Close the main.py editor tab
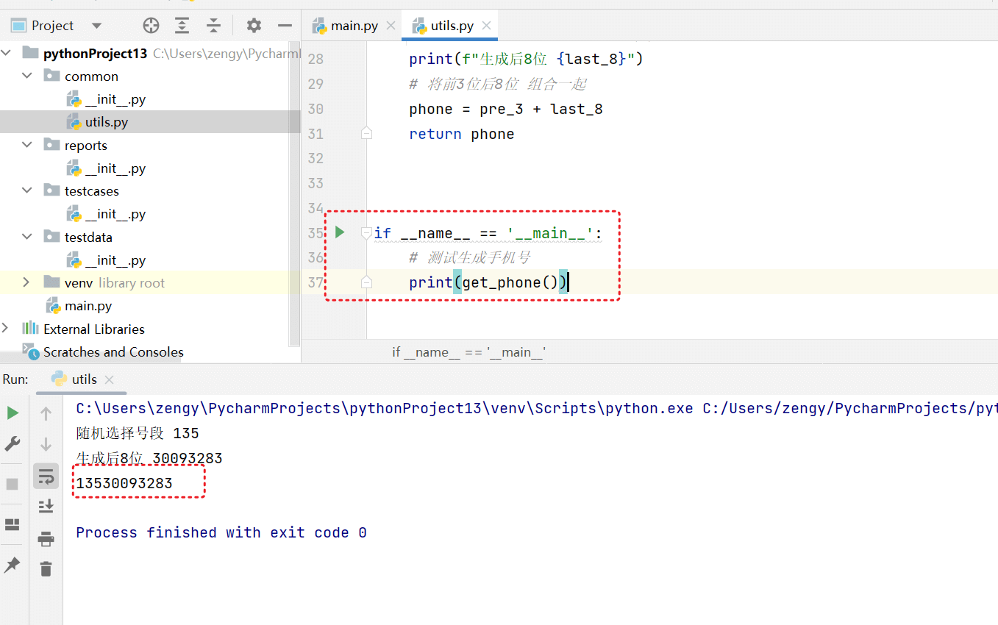 tap(391, 26)
